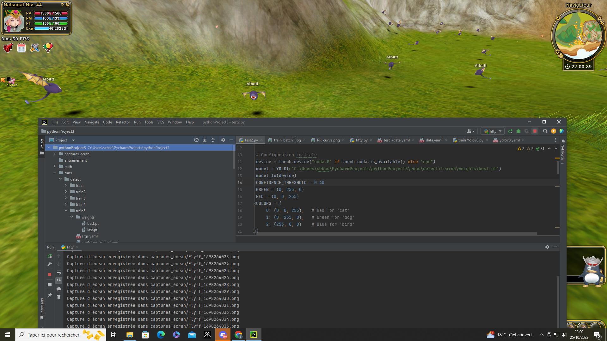
Task: Select args.yaml in project tree
Action: tap(89, 236)
